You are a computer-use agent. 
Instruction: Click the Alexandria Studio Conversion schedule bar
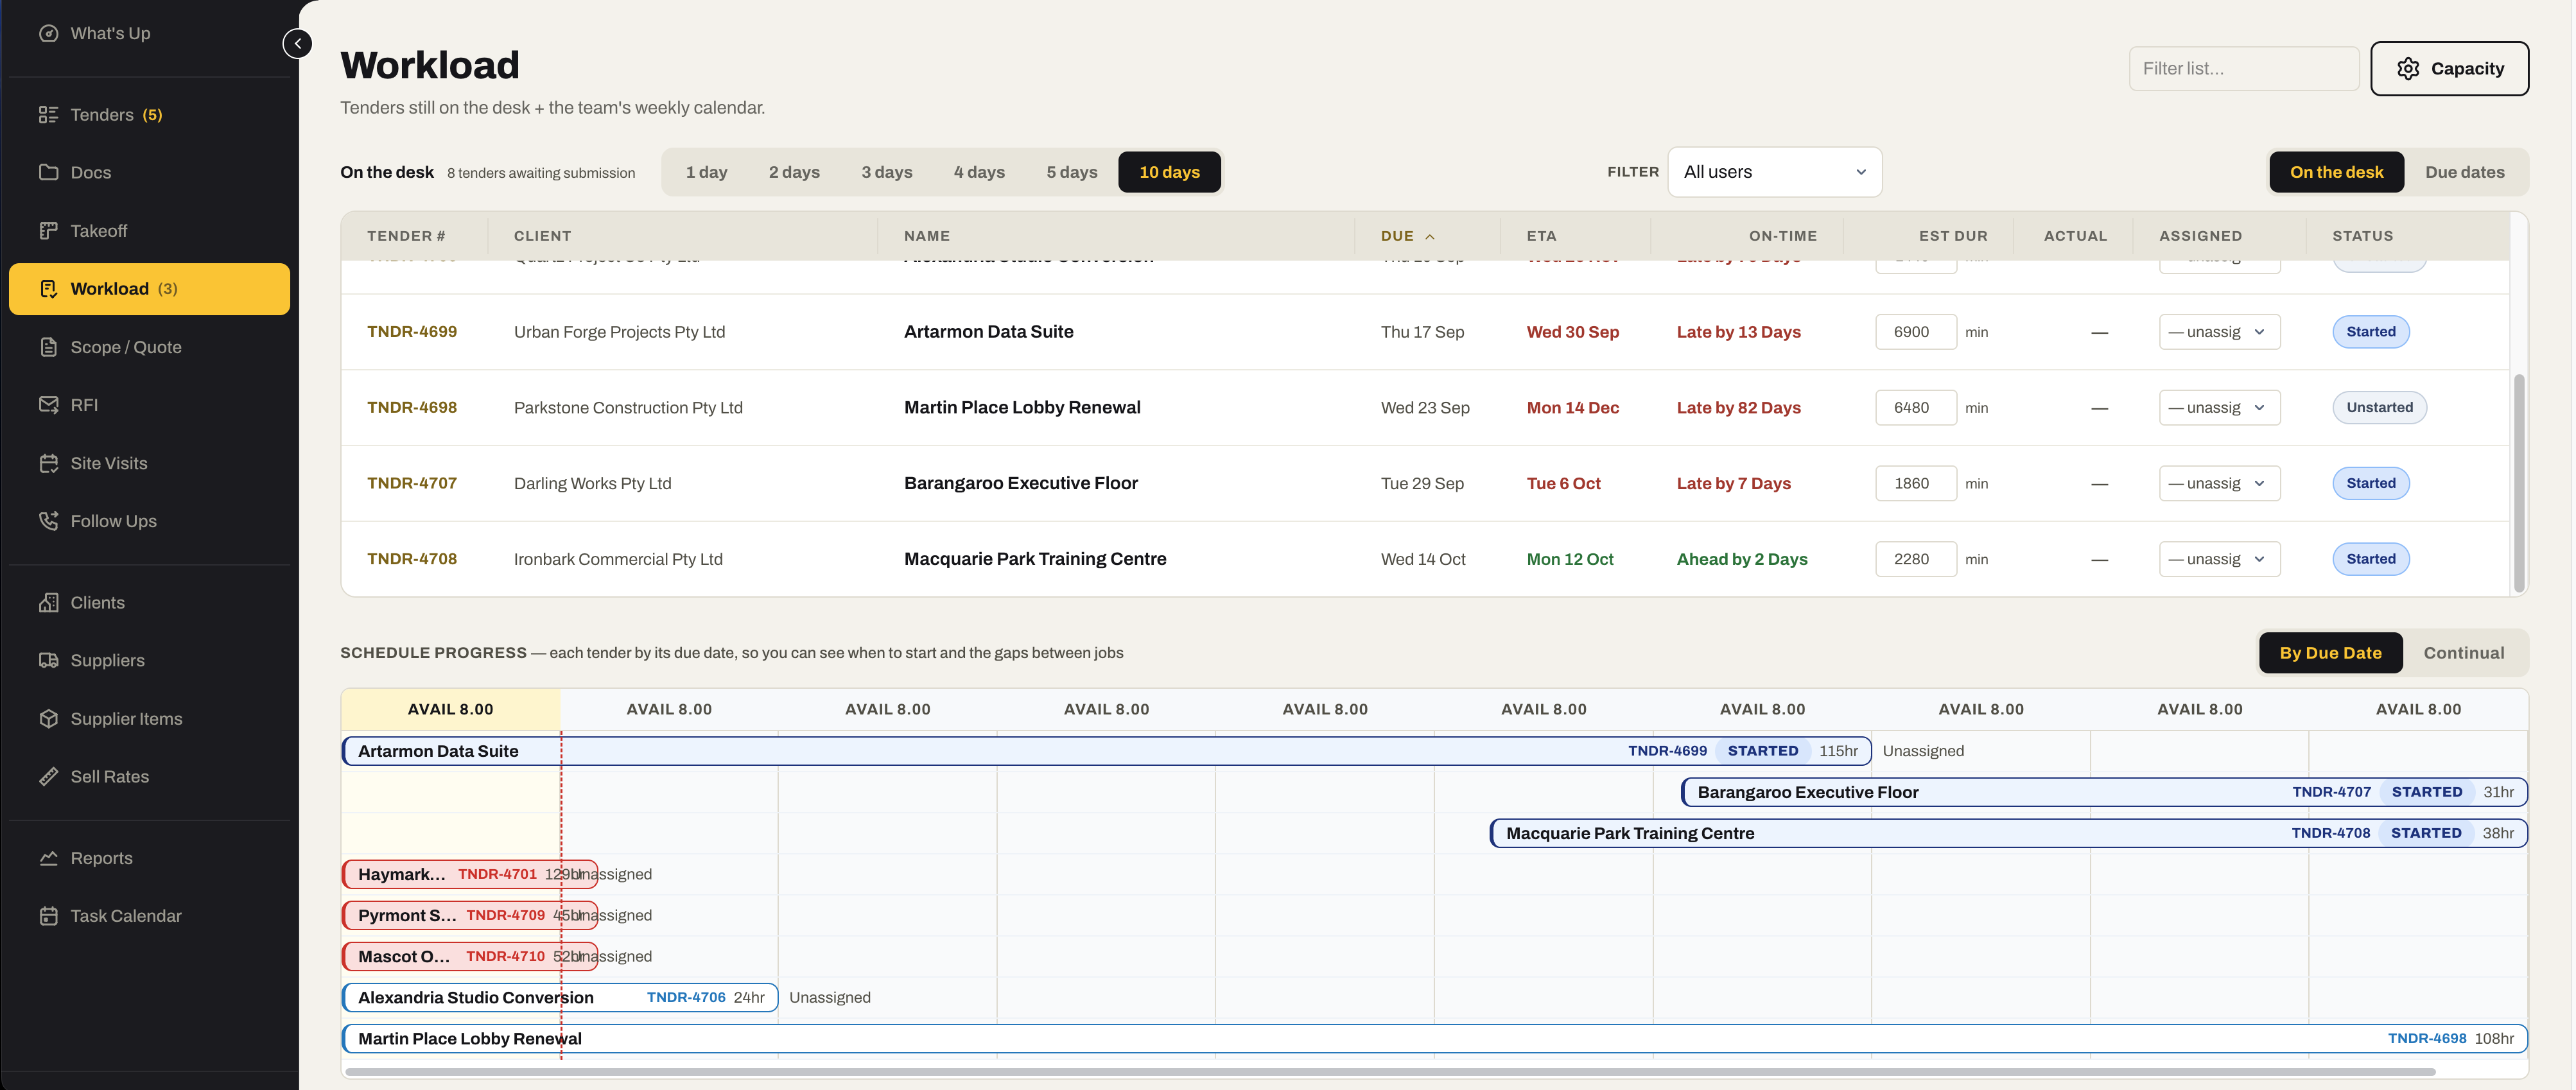coord(559,997)
